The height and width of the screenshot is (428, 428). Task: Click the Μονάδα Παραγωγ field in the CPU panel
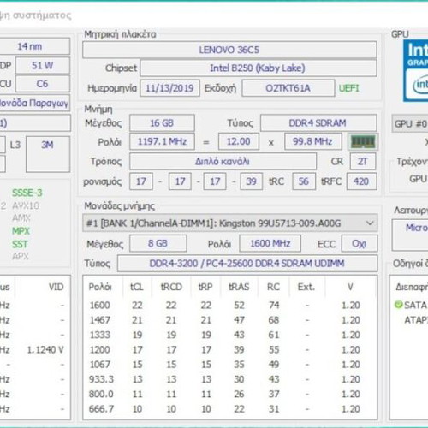[35, 103]
